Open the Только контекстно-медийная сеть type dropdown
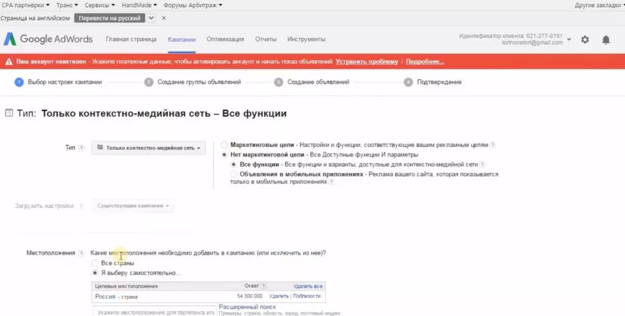Image resolution: width=625 pixels, height=316 pixels. pos(148,148)
